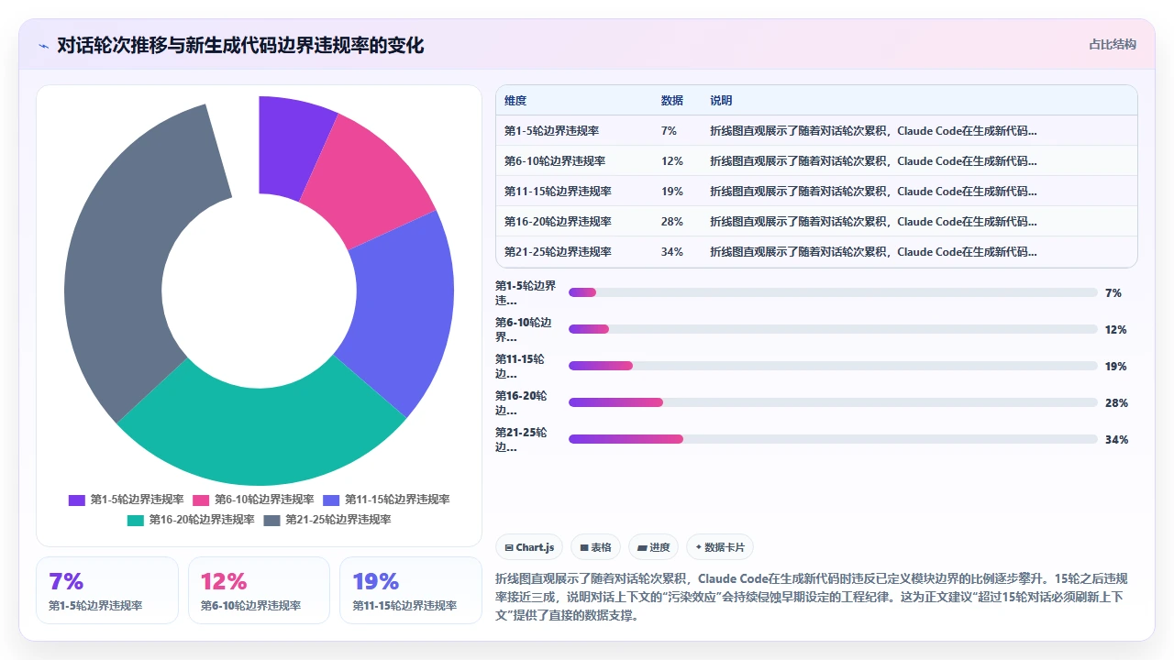
Task: Toggle legend swatch for 第16-20轮边界违规率
Action: (x=135, y=520)
